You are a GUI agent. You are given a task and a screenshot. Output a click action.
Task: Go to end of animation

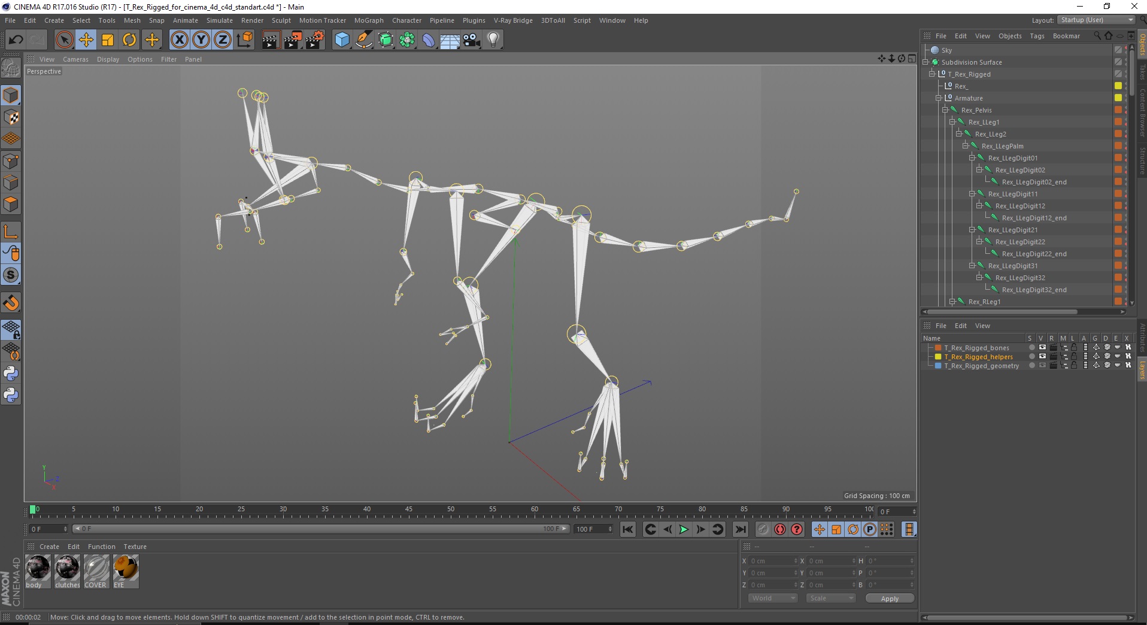pos(741,529)
